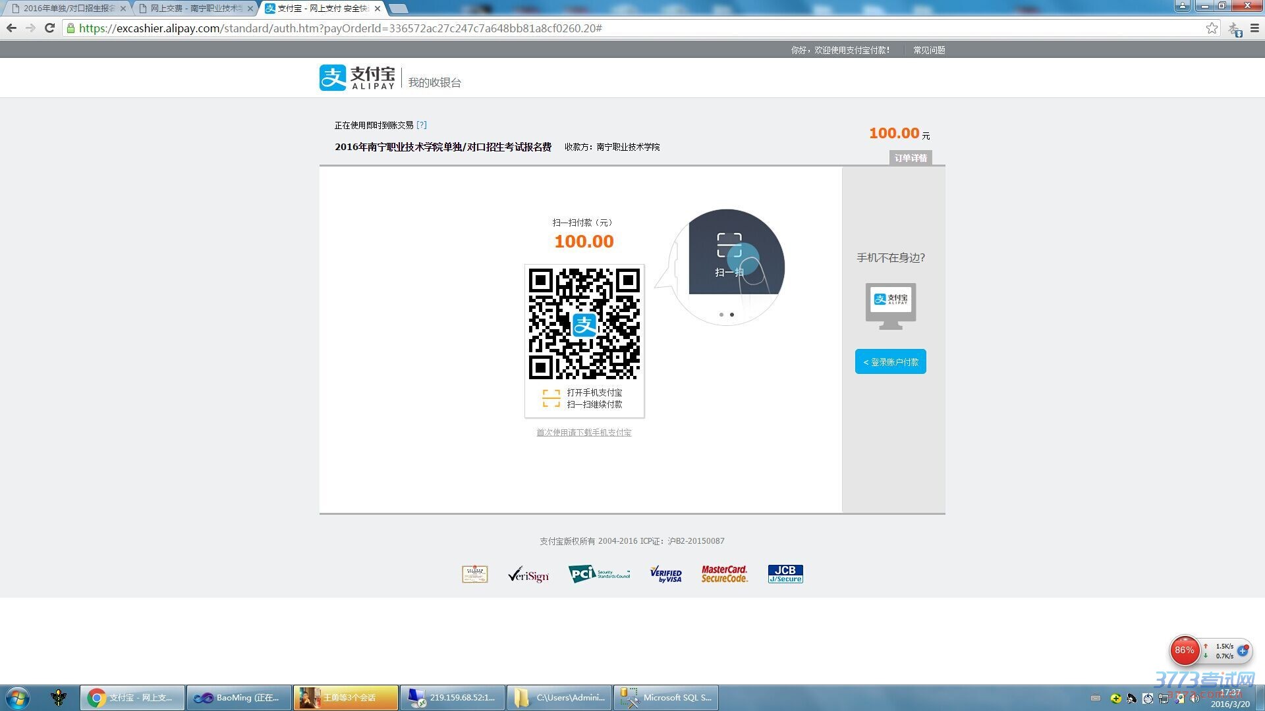The width and height of the screenshot is (1265, 711).
Task: Open Chrome menu hamburger icon
Action: tap(1254, 28)
